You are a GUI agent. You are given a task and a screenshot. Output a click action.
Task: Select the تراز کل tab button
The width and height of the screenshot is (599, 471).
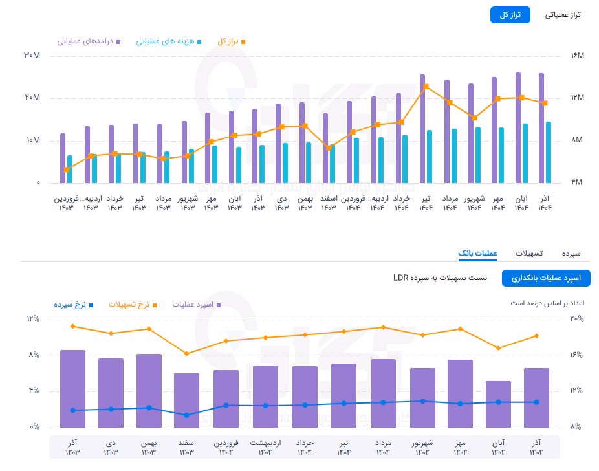[x=510, y=15]
